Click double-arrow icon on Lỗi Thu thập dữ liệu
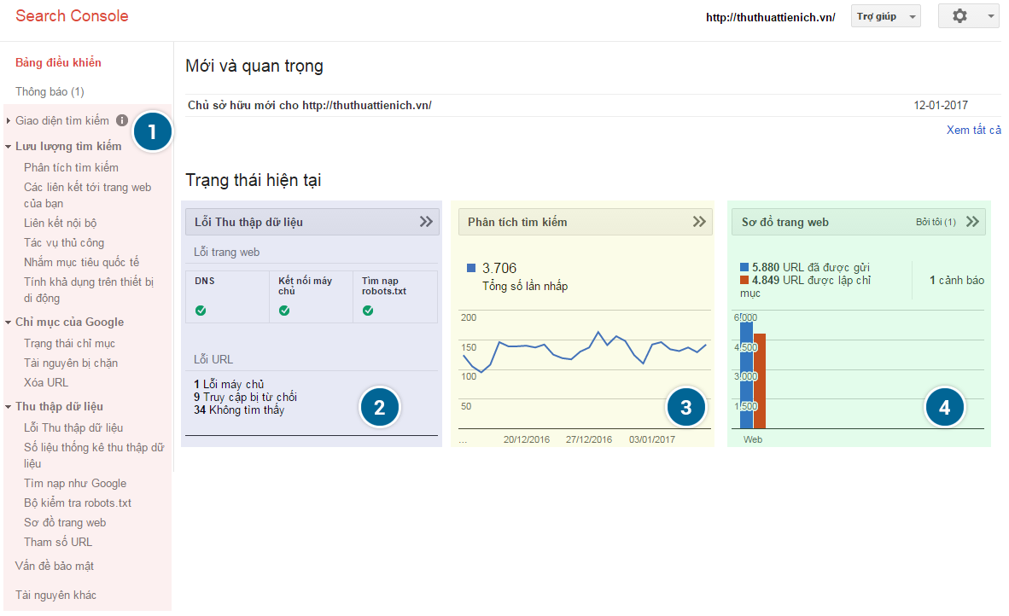1009x616 pixels. 426,222
